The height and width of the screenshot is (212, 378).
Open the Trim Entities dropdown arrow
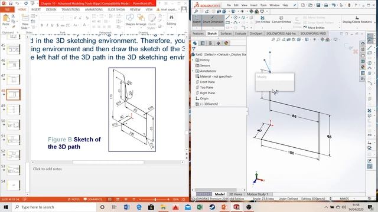tap(262, 28)
